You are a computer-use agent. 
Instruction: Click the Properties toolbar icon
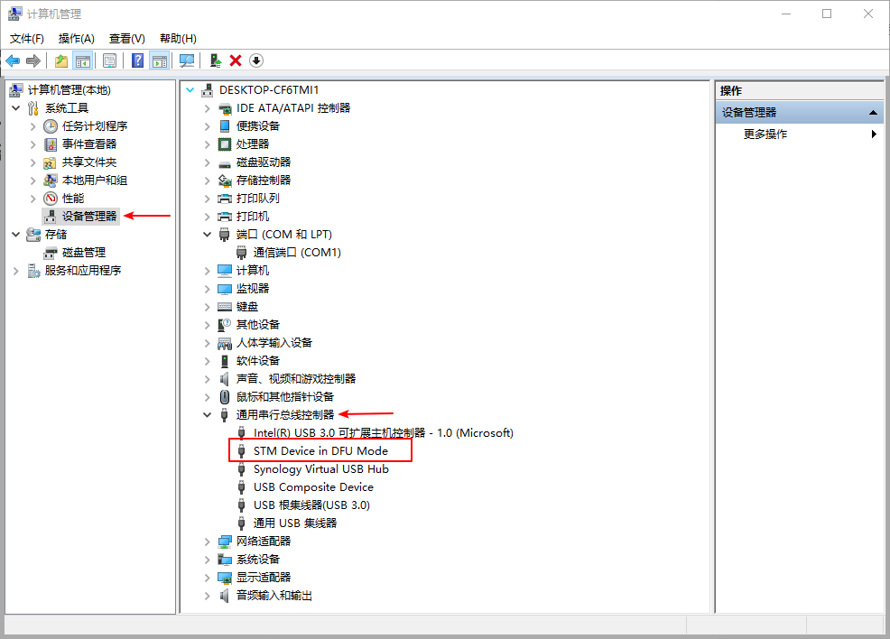click(x=109, y=60)
